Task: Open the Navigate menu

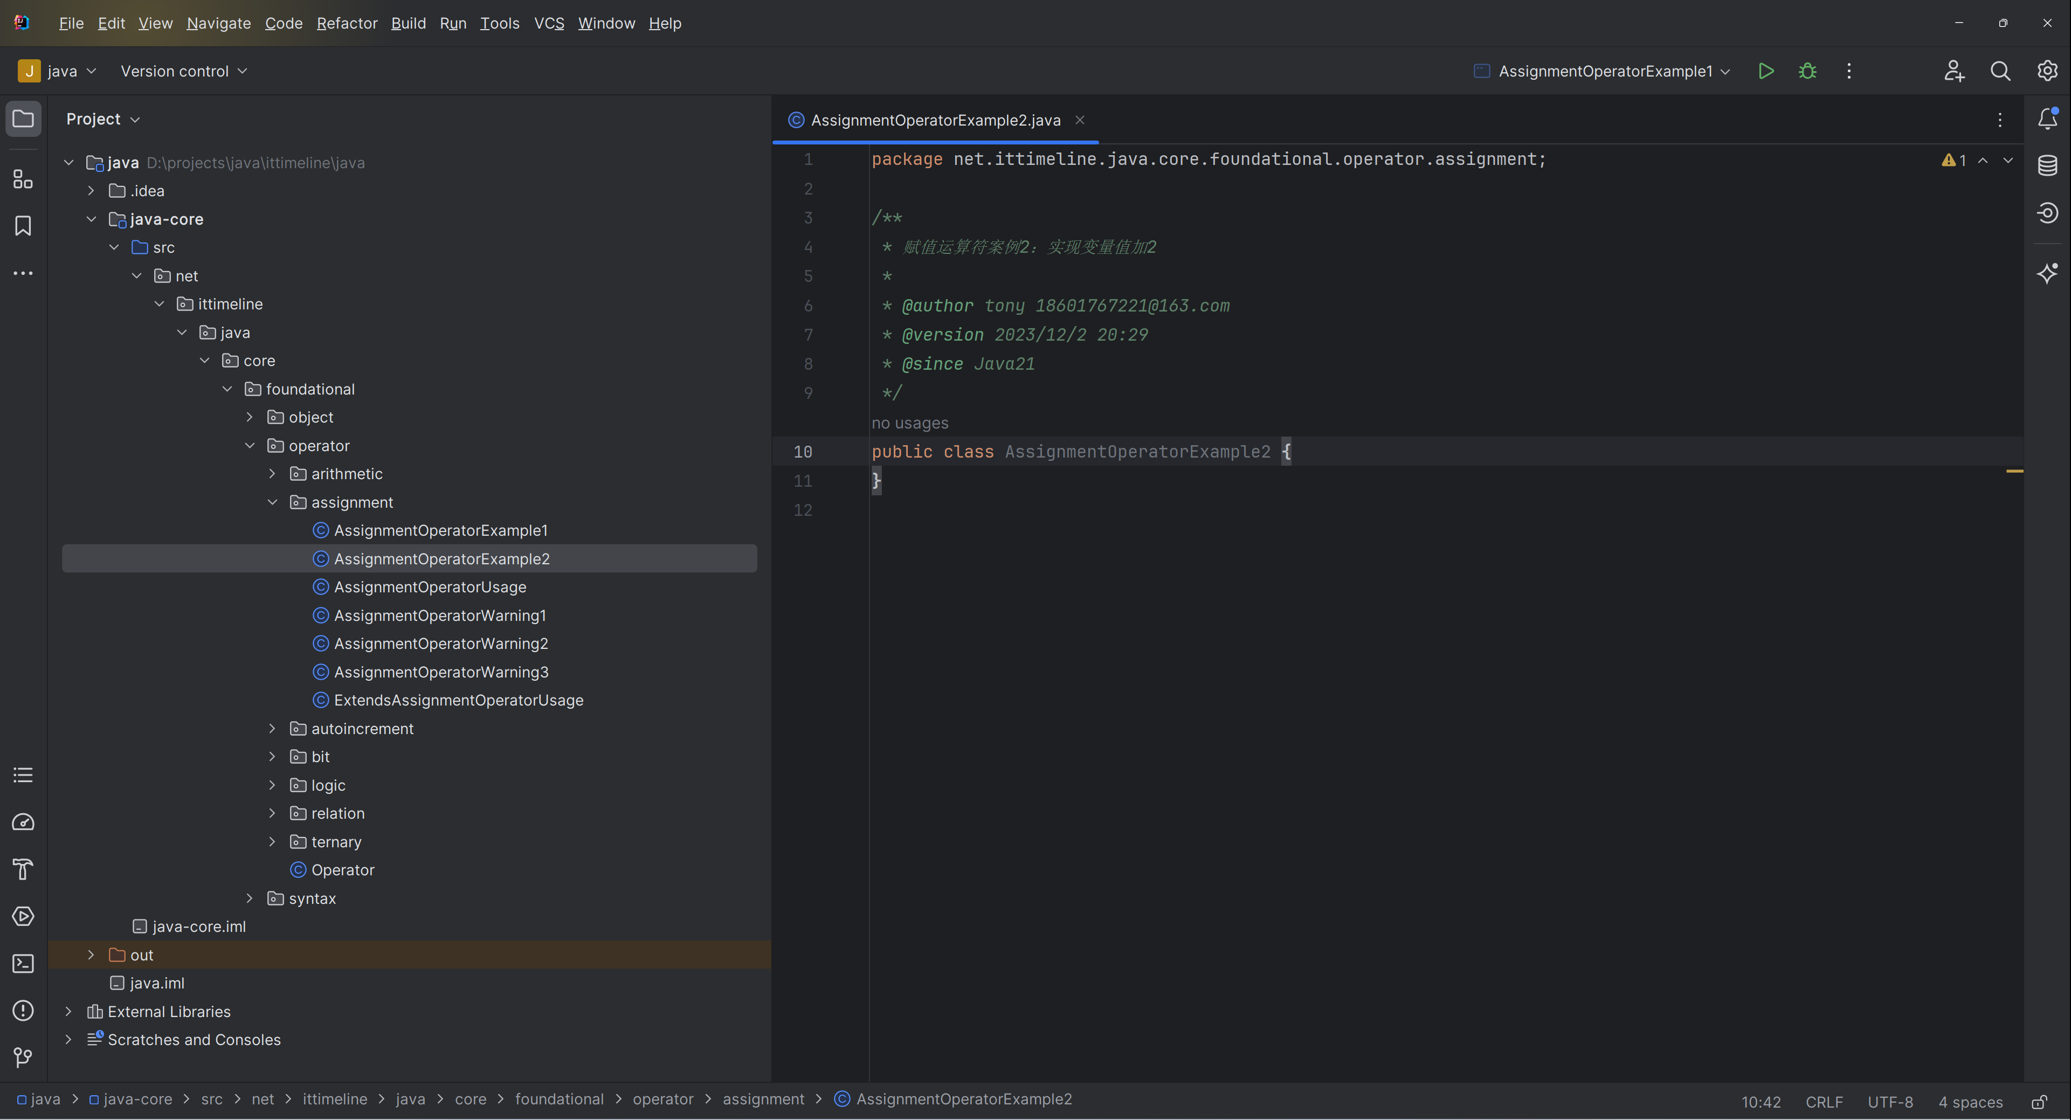Action: click(219, 23)
